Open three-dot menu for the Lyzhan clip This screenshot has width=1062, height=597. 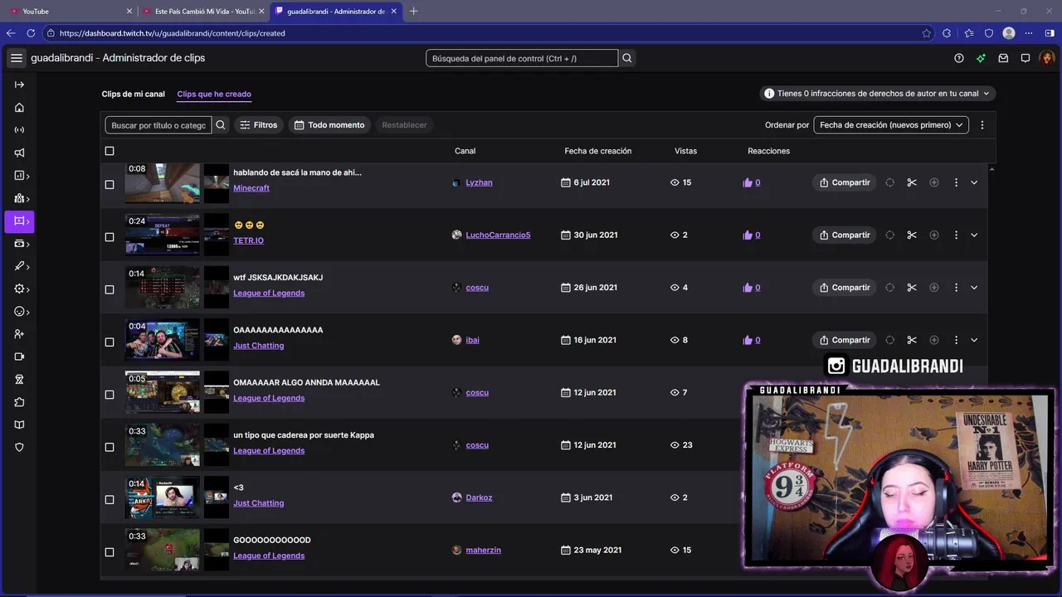[956, 182]
